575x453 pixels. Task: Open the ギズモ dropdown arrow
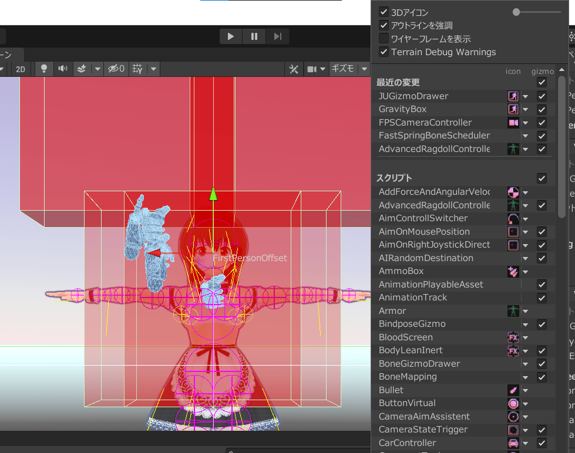click(x=364, y=69)
